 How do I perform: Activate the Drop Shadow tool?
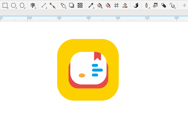pyautogui.click(x=72, y=5)
